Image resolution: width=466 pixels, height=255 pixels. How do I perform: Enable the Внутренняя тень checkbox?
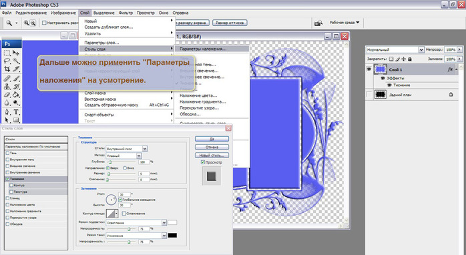point(7,160)
